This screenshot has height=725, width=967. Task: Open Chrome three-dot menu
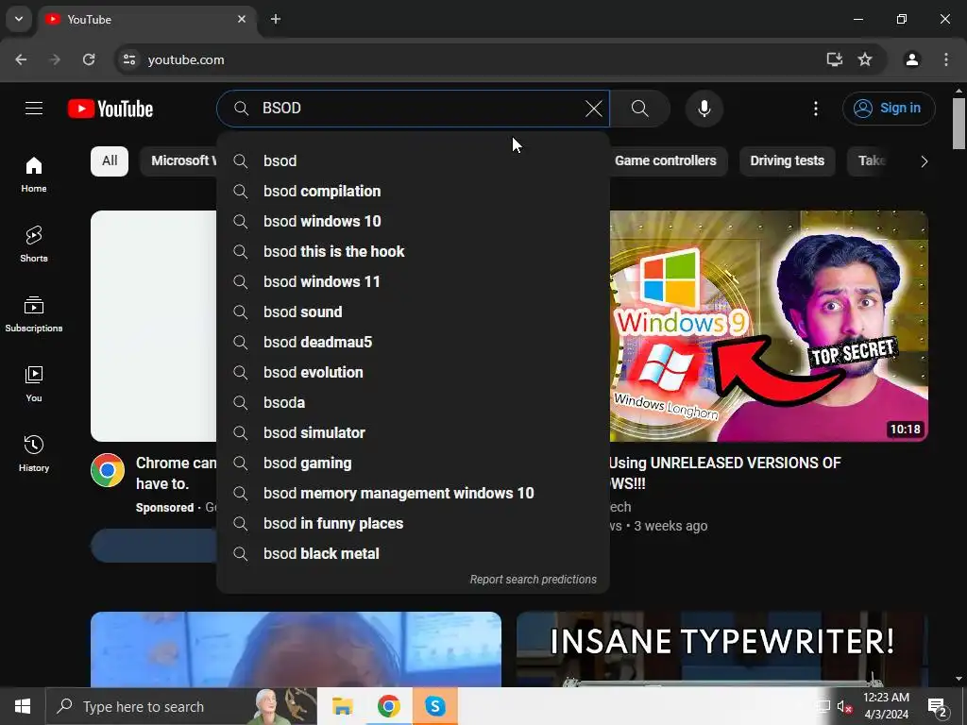coord(946,59)
